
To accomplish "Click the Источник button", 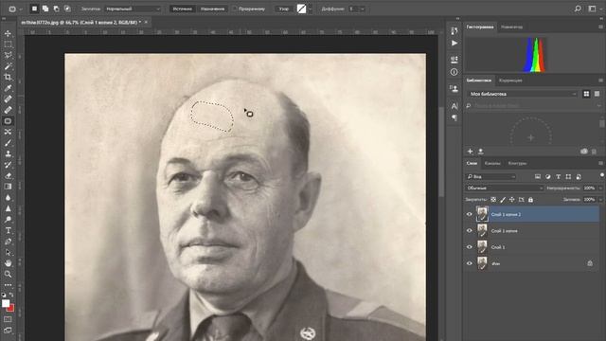I will [x=183, y=9].
